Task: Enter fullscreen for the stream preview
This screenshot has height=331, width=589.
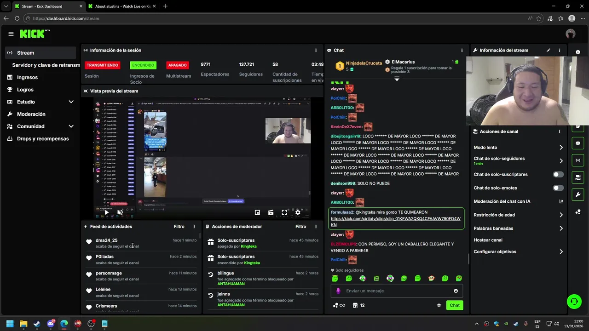Action: pyautogui.click(x=284, y=212)
